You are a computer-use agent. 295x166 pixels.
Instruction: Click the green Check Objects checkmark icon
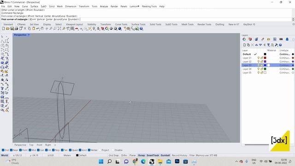7,106
